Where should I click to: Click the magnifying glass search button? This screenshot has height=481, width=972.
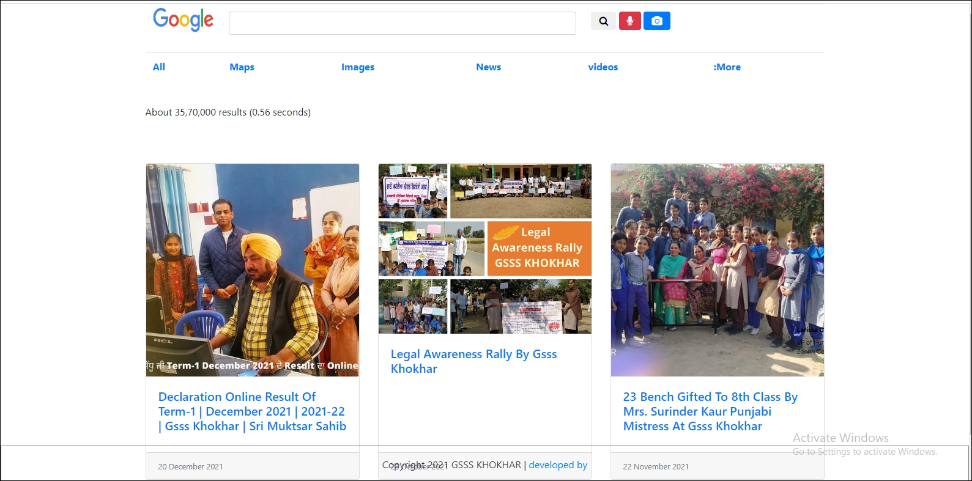(603, 21)
